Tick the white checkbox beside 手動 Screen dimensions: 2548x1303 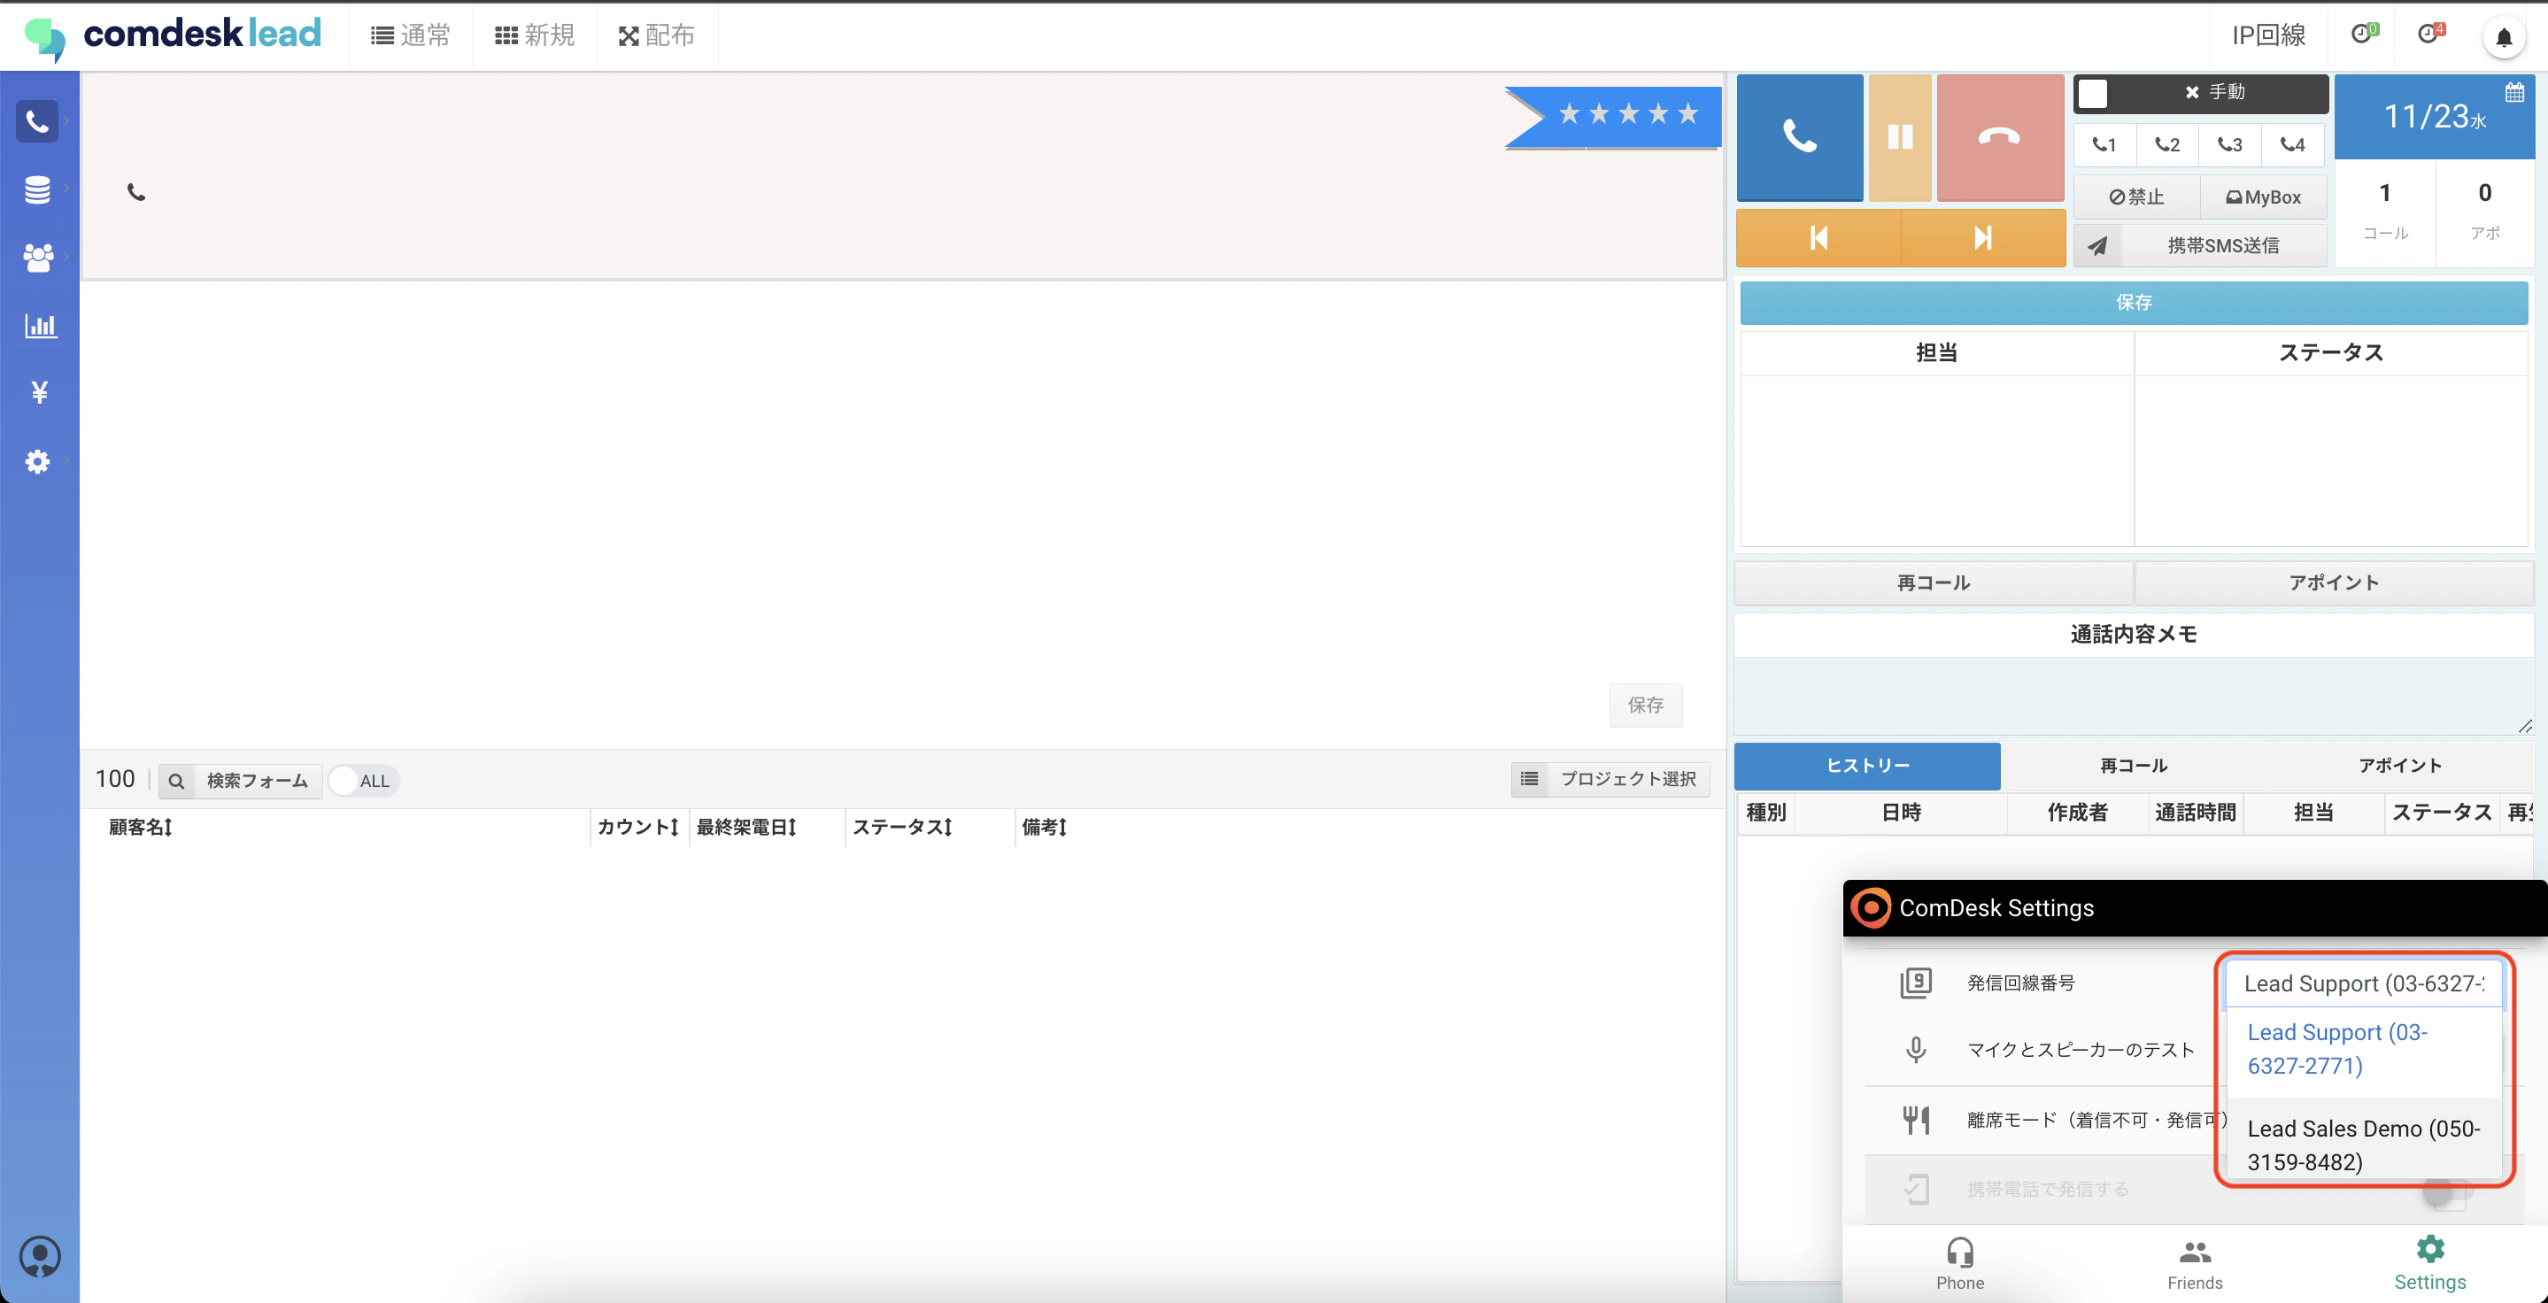tap(2092, 93)
